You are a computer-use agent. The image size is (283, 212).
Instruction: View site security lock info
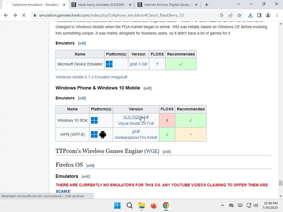tap(35, 15)
